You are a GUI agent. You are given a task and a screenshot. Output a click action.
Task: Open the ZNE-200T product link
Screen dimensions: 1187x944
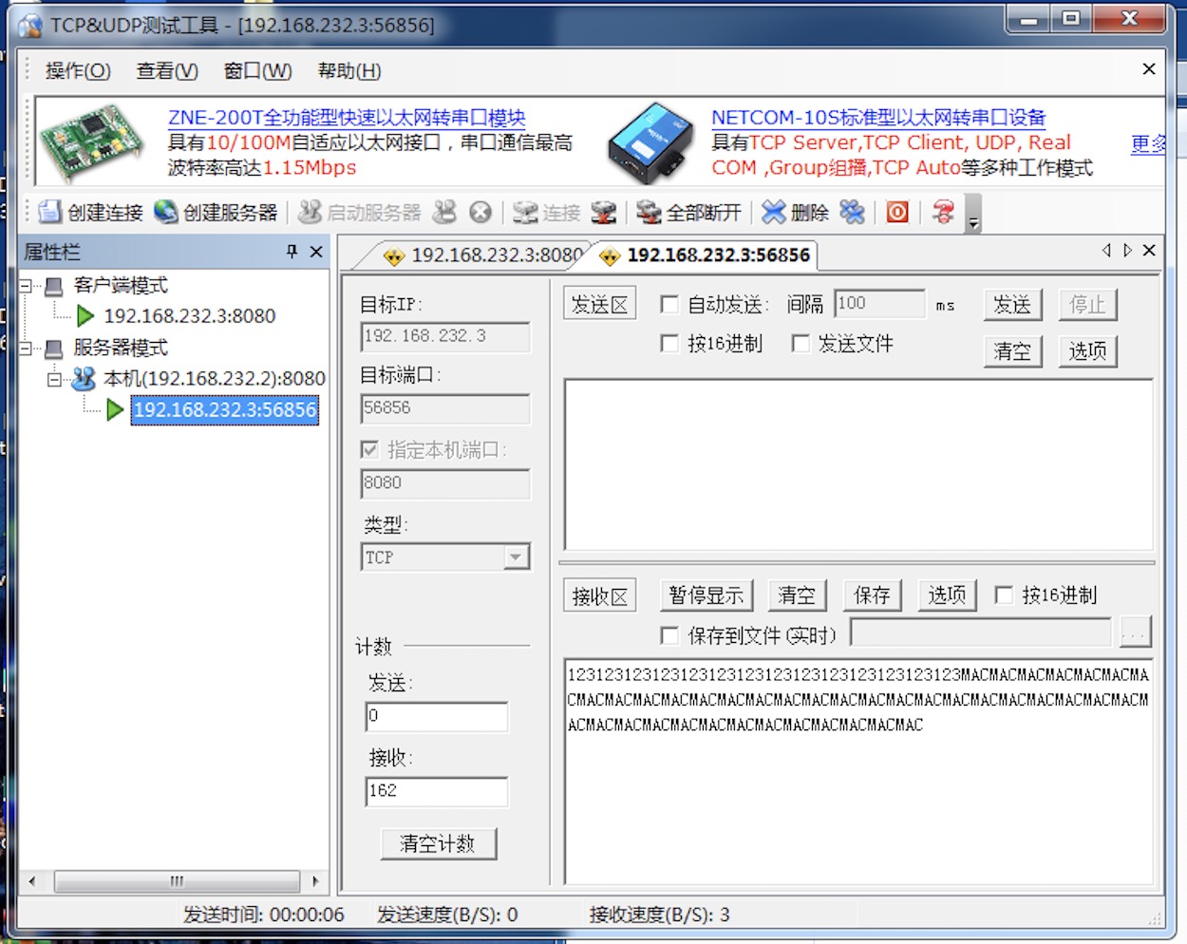tap(347, 118)
